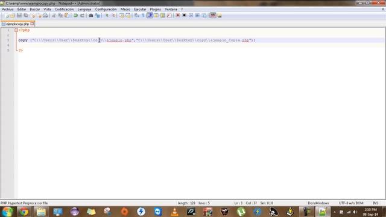This screenshot has height=217, width=386.
Task: Undo the last edit with the green arrow
Action: tap(75, 16)
